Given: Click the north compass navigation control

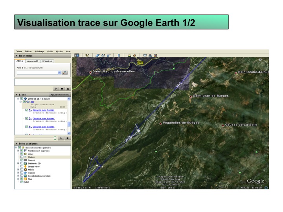Looking at the screenshot, I should 260,60.
